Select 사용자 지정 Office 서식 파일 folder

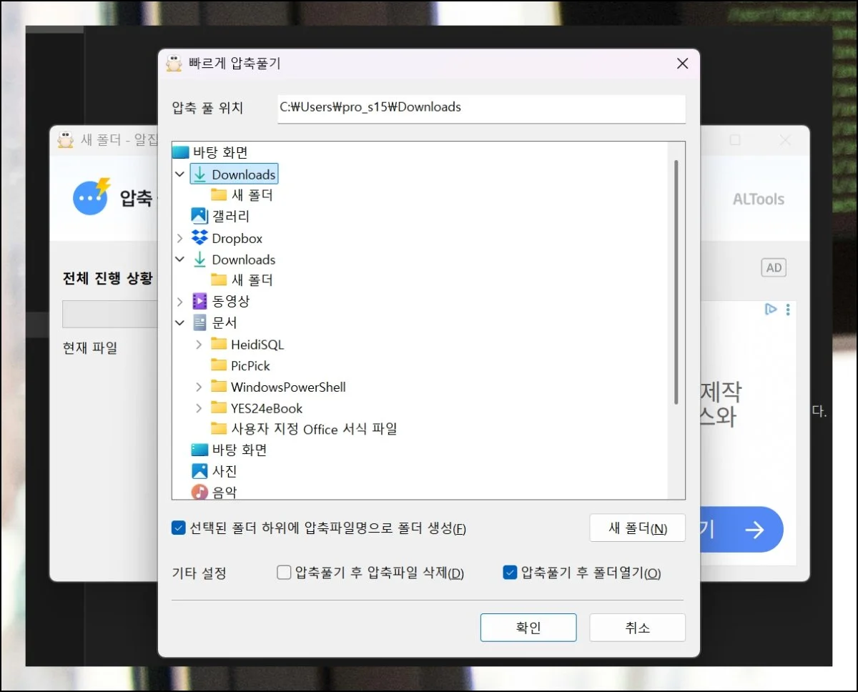pos(313,429)
